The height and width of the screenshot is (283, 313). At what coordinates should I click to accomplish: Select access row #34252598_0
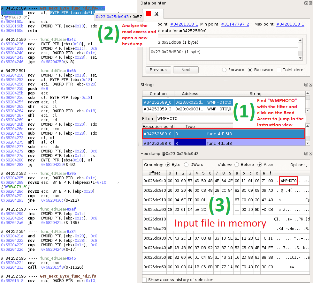pos(224,143)
